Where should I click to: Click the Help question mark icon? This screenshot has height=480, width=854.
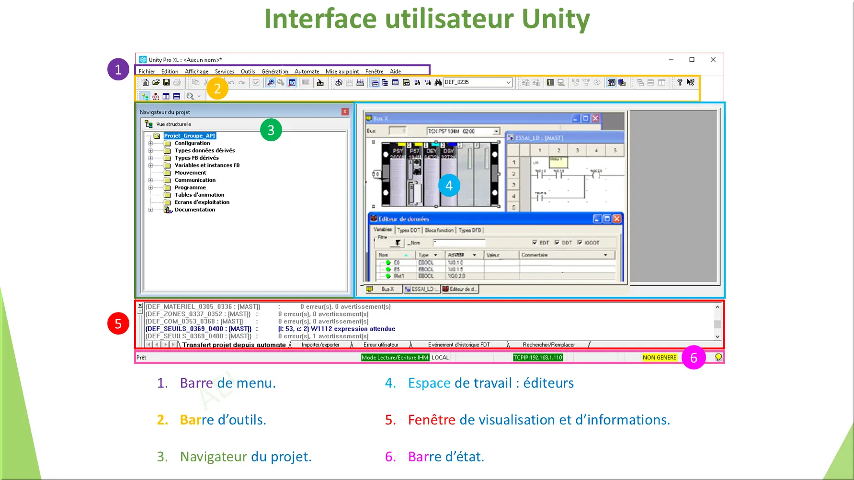pos(680,82)
